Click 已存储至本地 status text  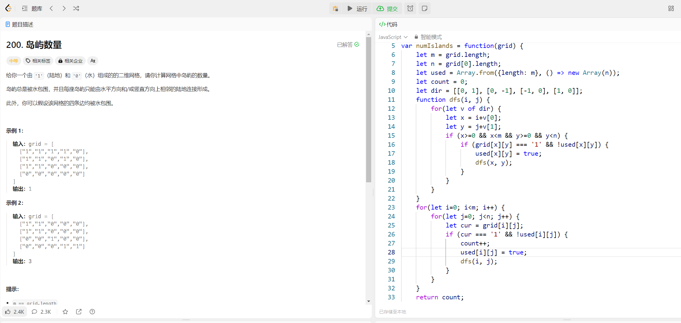pos(393,312)
